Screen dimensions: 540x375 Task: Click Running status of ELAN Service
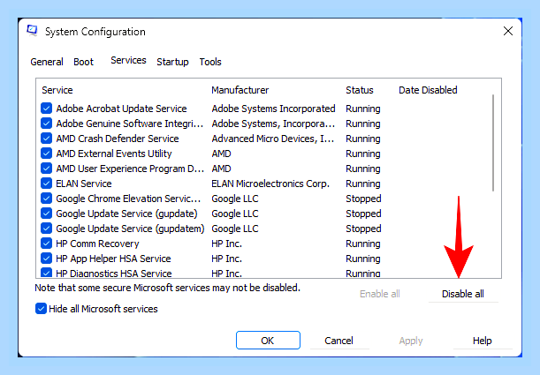click(x=363, y=184)
